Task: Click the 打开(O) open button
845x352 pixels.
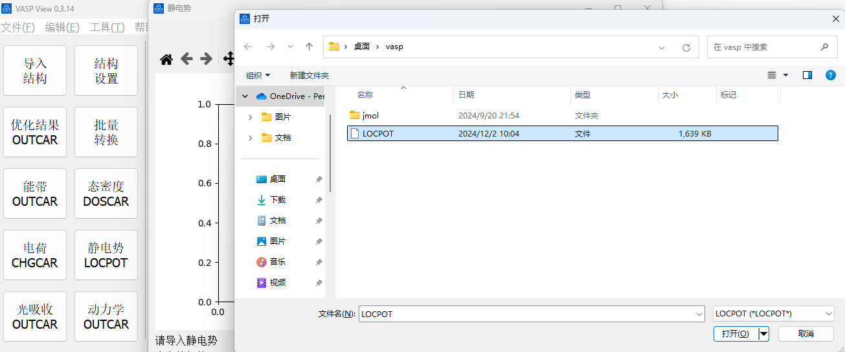Action: (735, 334)
